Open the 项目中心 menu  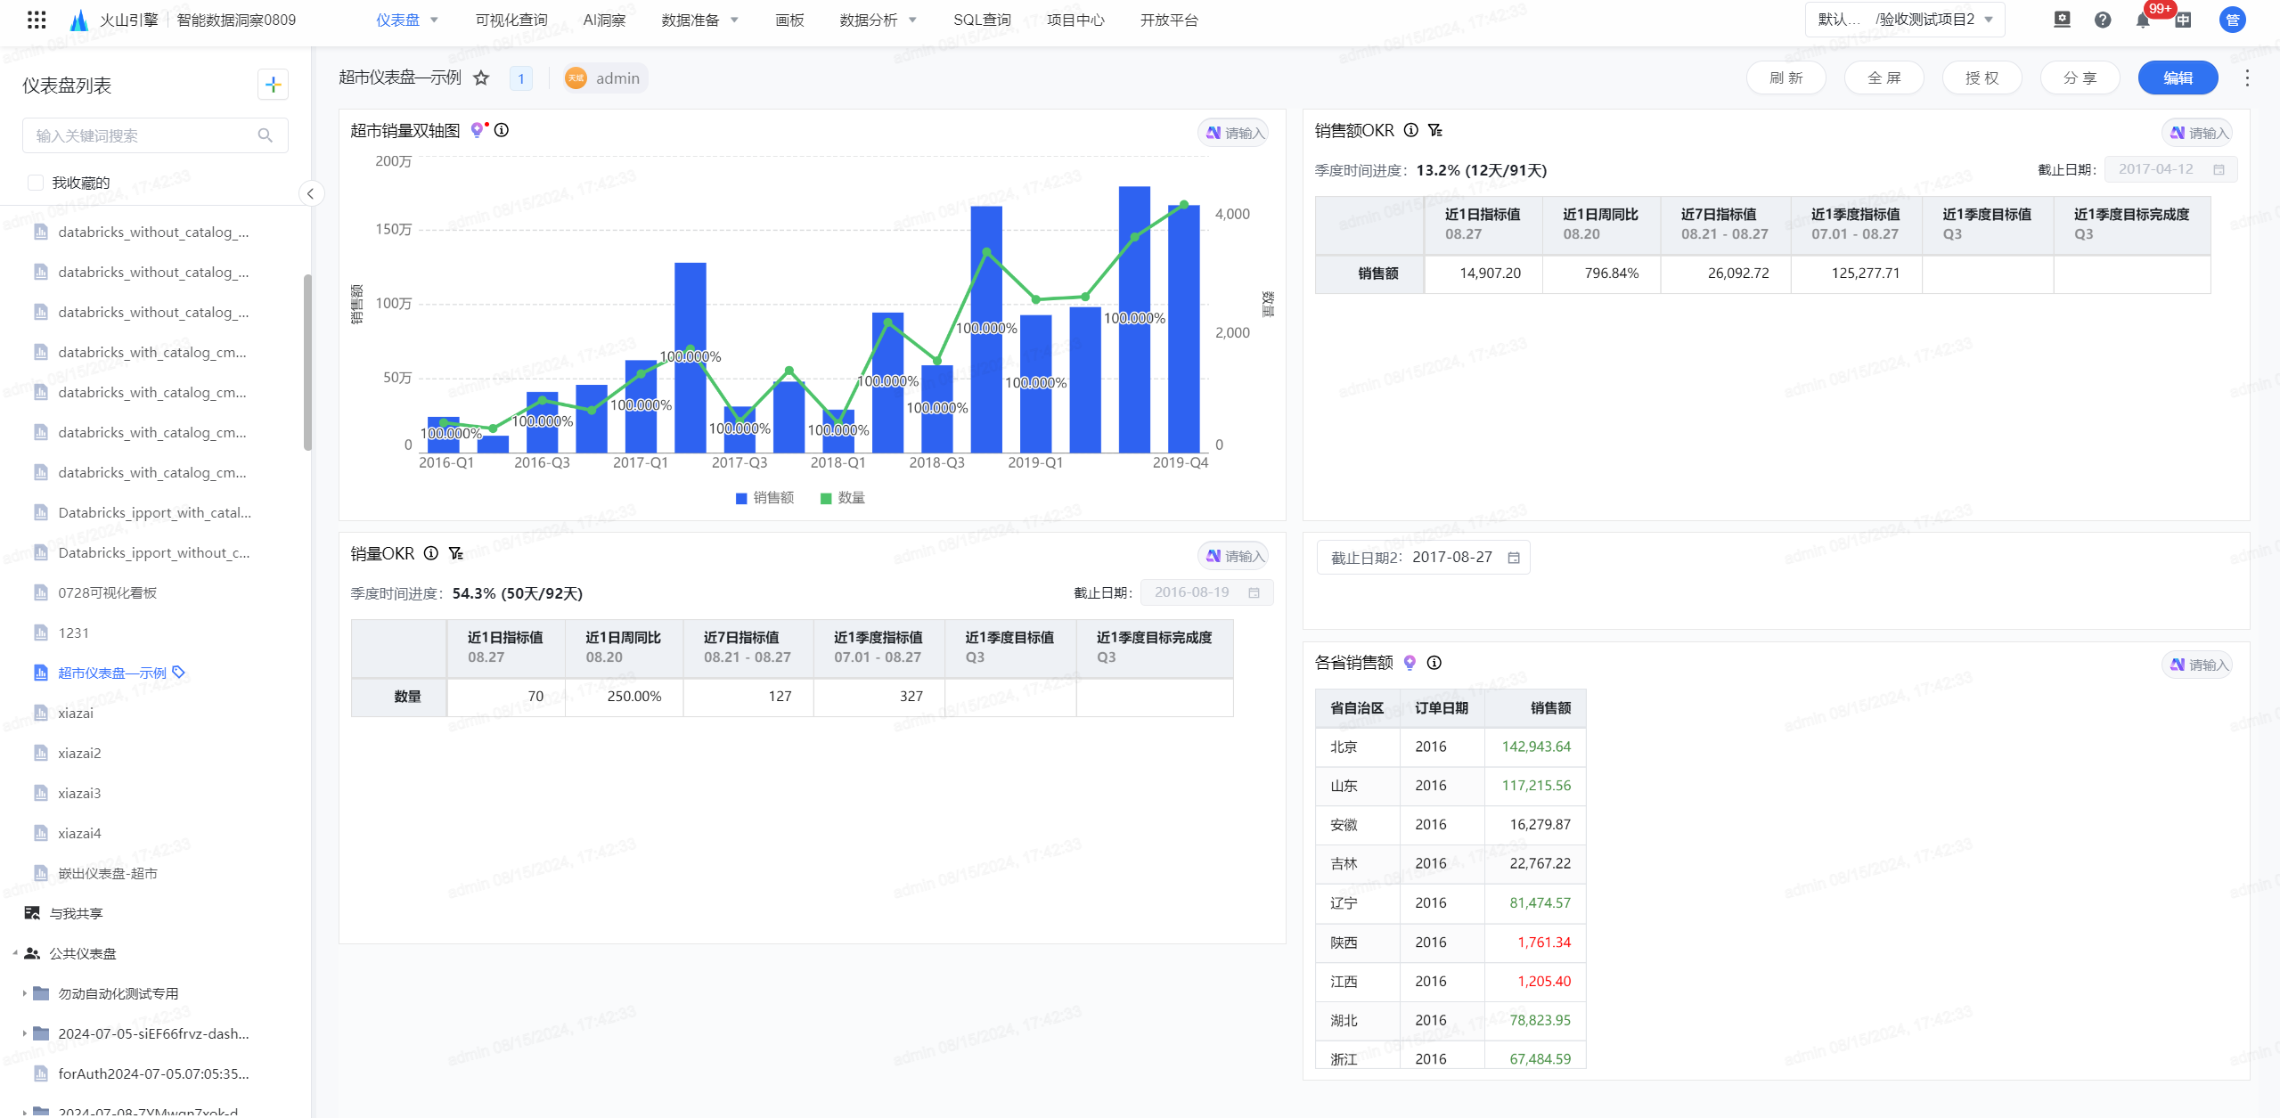(1075, 20)
